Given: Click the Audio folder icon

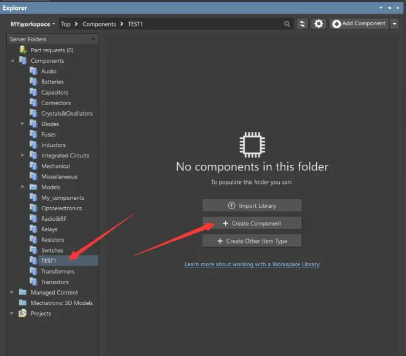Looking at the screenshot, I should coord(33,71).
